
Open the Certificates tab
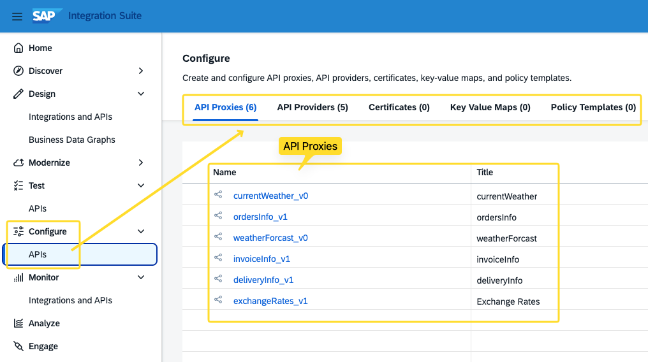pos(399,107)
